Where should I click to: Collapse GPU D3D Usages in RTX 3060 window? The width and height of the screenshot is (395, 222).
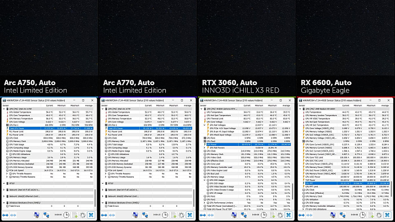204,180
